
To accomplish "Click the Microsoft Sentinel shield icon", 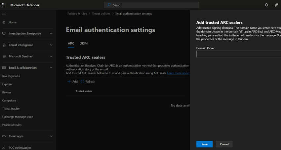I will point(4,56).
